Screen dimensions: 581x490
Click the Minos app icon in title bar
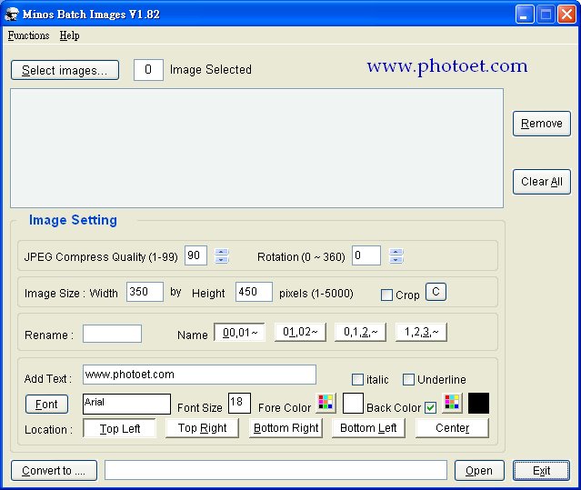click(12, 15)
